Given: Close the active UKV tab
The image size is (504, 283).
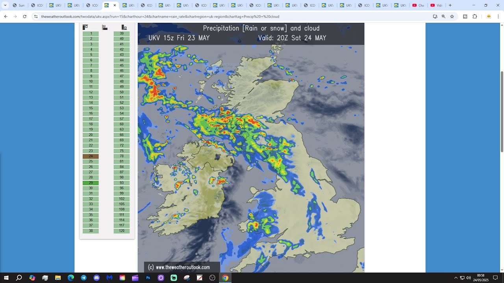Looking at the screenshot, I should point(115,6).
